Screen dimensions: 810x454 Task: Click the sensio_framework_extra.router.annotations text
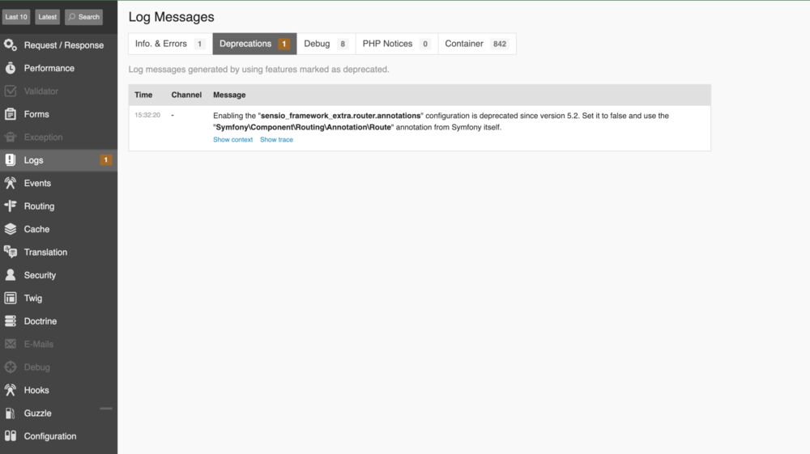coord(340,116)
